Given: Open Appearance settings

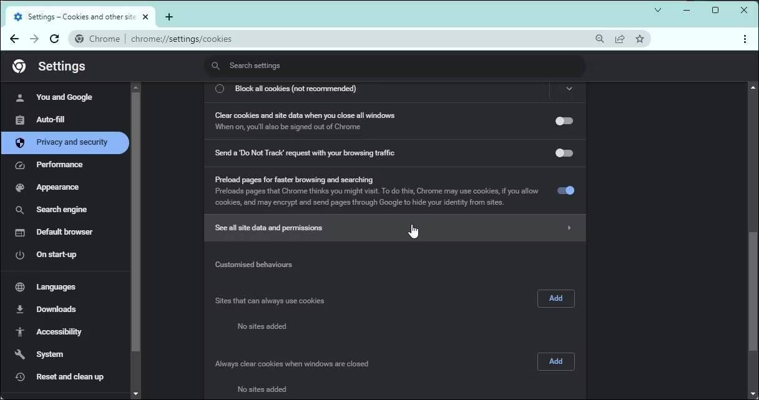Looking at the screenshot, I should [x=57, y=187].
